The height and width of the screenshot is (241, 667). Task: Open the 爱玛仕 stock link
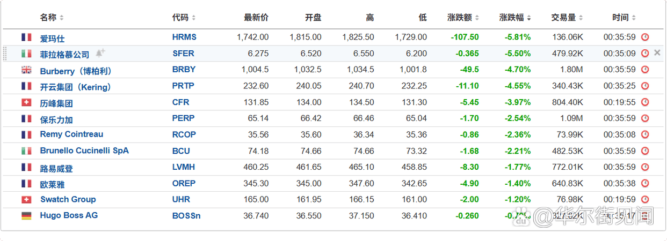[52, 38]
